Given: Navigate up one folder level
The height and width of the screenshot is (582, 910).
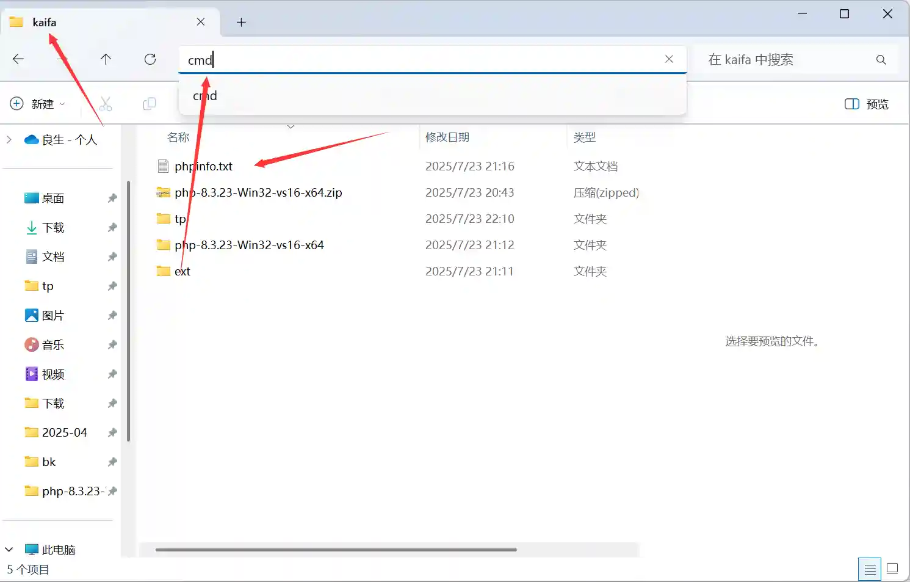Looking at the screenshot, I should [x=105, y=59].
